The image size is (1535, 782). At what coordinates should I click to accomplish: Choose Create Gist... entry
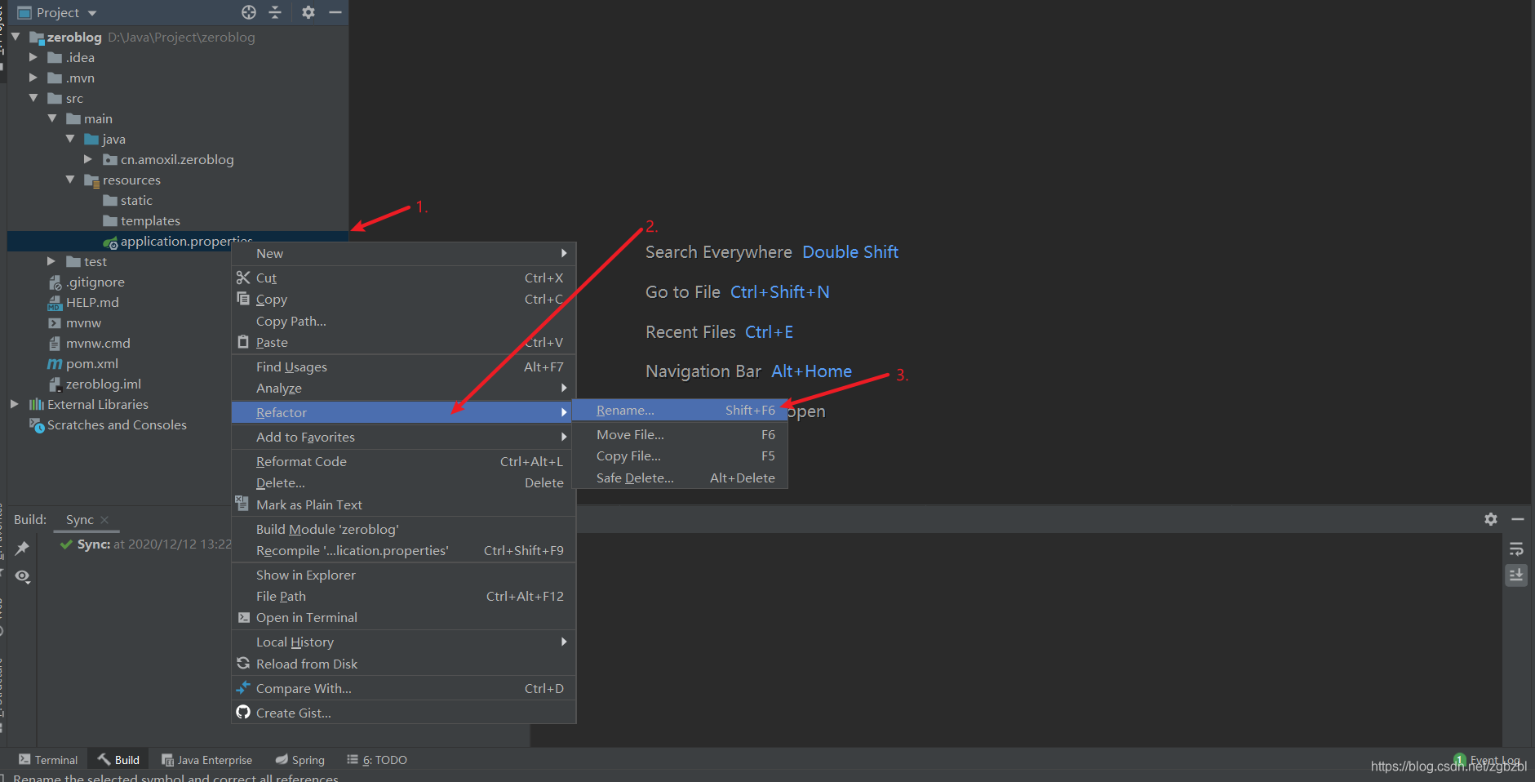(x=404, y=713)
